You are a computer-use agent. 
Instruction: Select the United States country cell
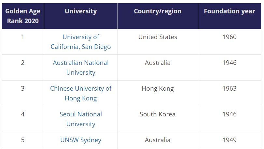[158, 37]
